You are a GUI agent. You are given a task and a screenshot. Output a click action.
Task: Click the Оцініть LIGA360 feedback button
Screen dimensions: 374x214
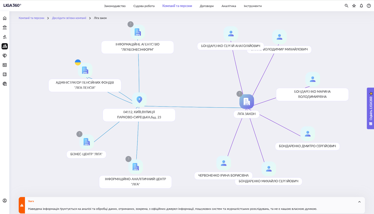point(370,108)
